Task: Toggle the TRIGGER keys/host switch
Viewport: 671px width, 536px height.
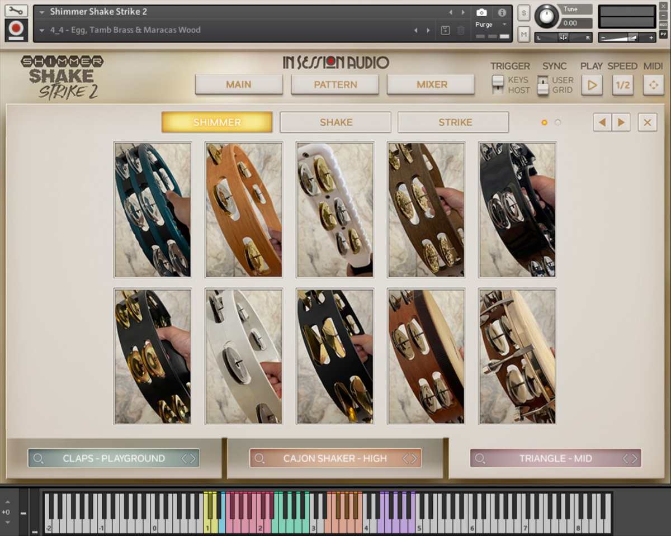Action: (x=497, y=84)
